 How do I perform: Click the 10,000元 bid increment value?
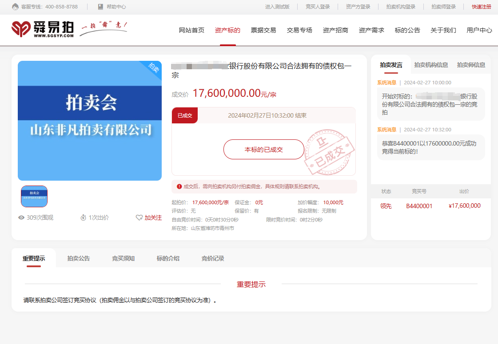333,202
